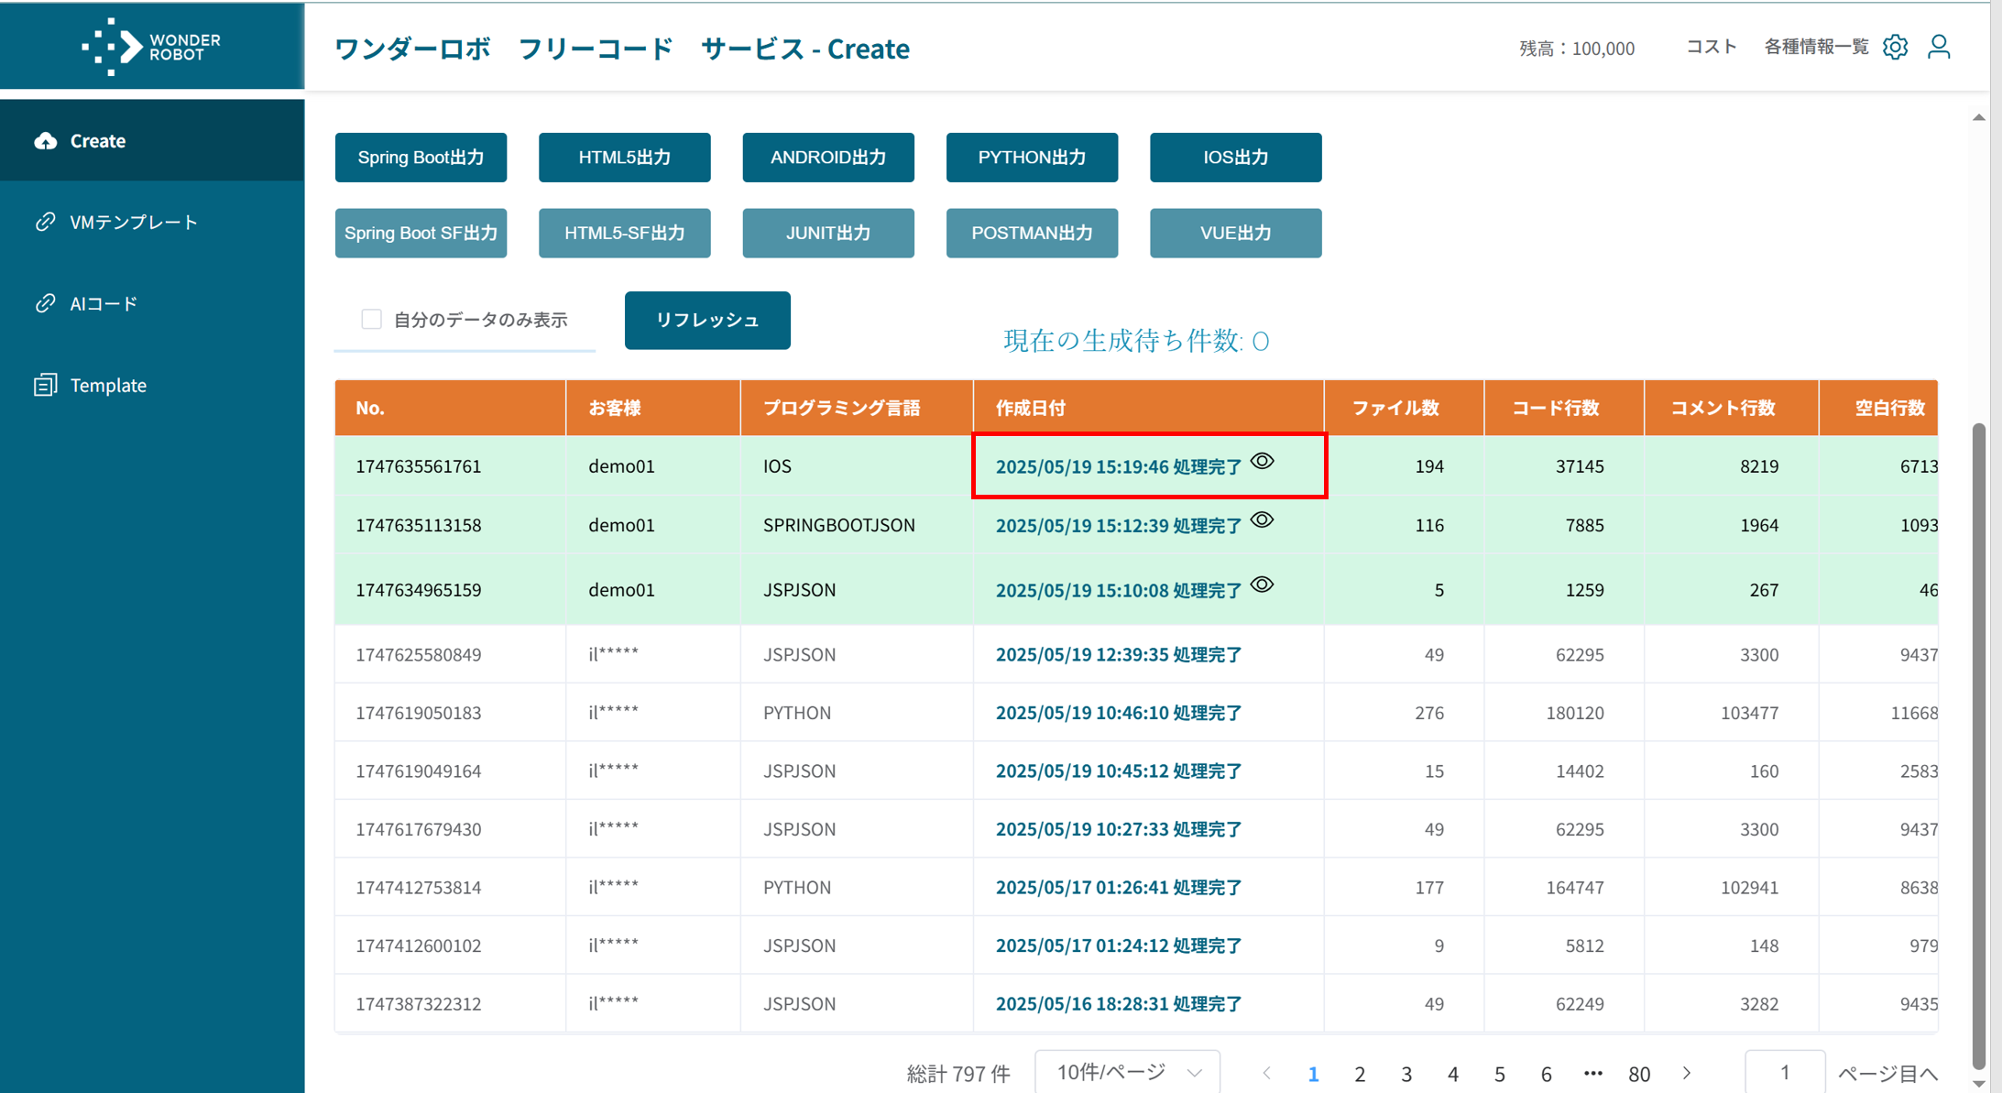View details eye icon for SPRINGBOOTJSON row
Screen dimensions: 2002x1093
pyautogui.click(x=1263, y=520)
